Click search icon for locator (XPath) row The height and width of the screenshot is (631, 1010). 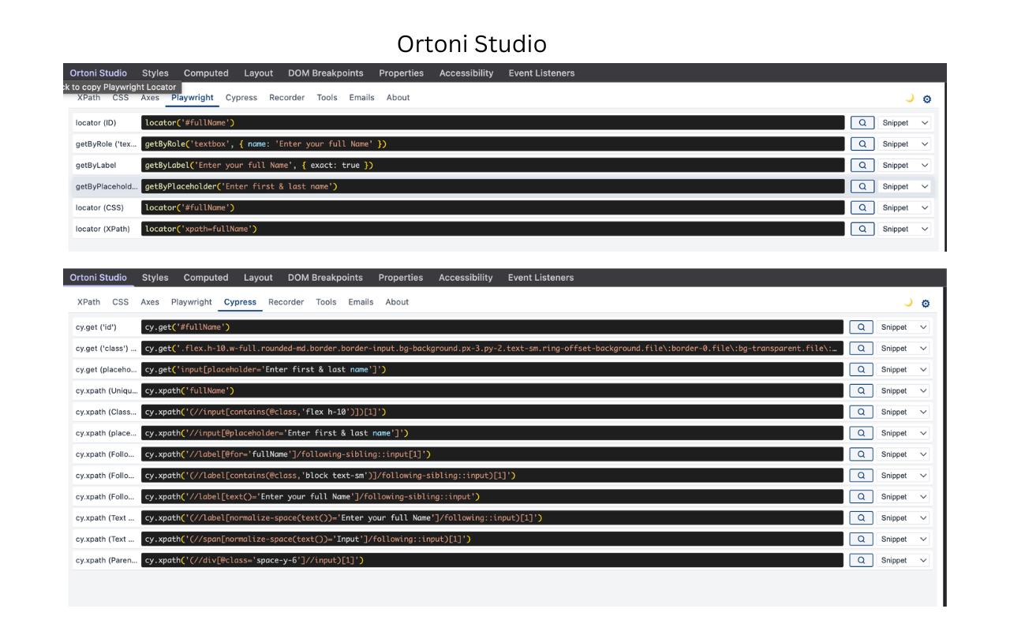(862, 230)
